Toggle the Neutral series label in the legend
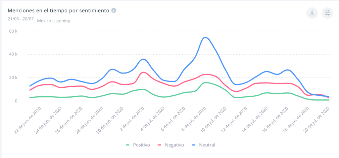339x158 pixels. point(208,145)
